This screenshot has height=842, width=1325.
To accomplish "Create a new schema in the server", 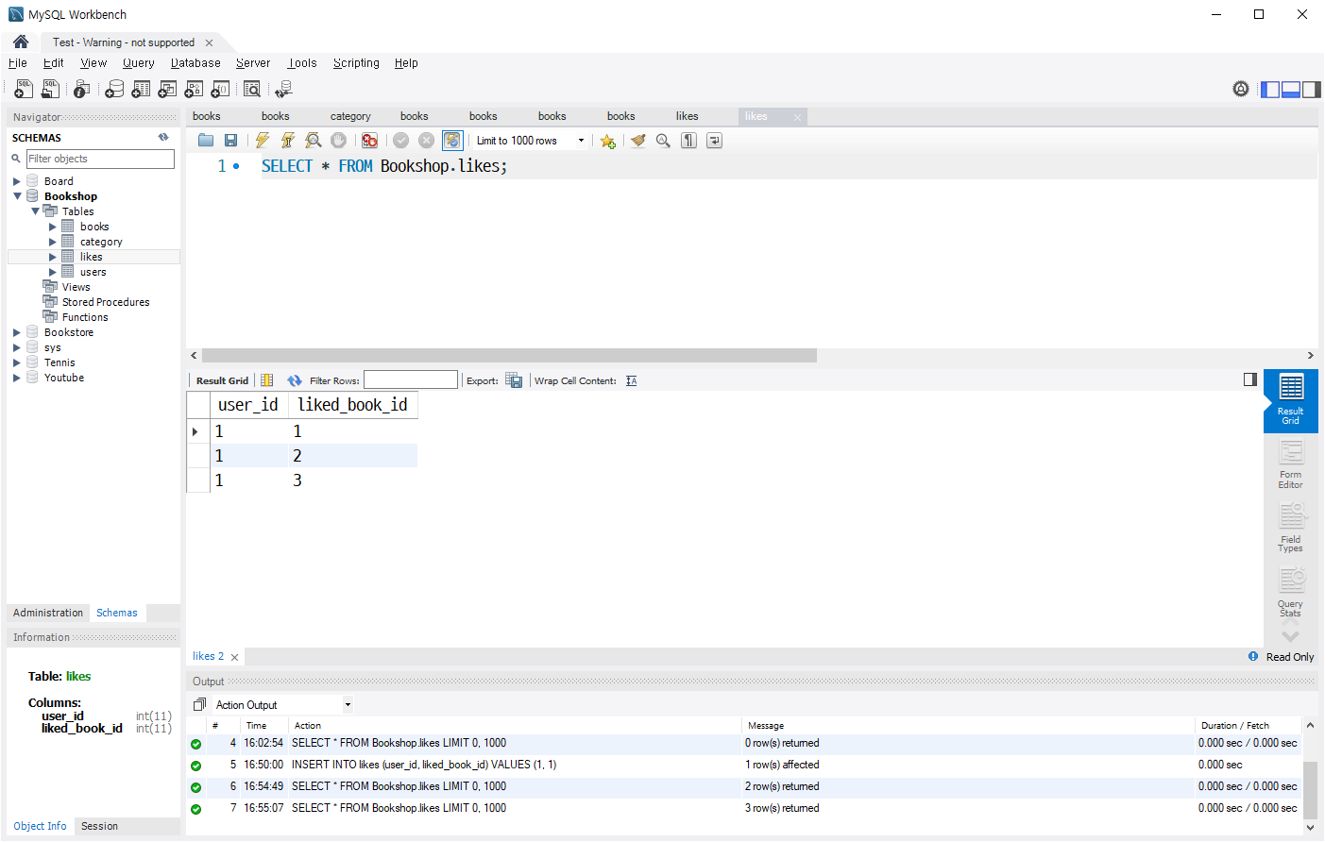I will [x=114, y=89].
